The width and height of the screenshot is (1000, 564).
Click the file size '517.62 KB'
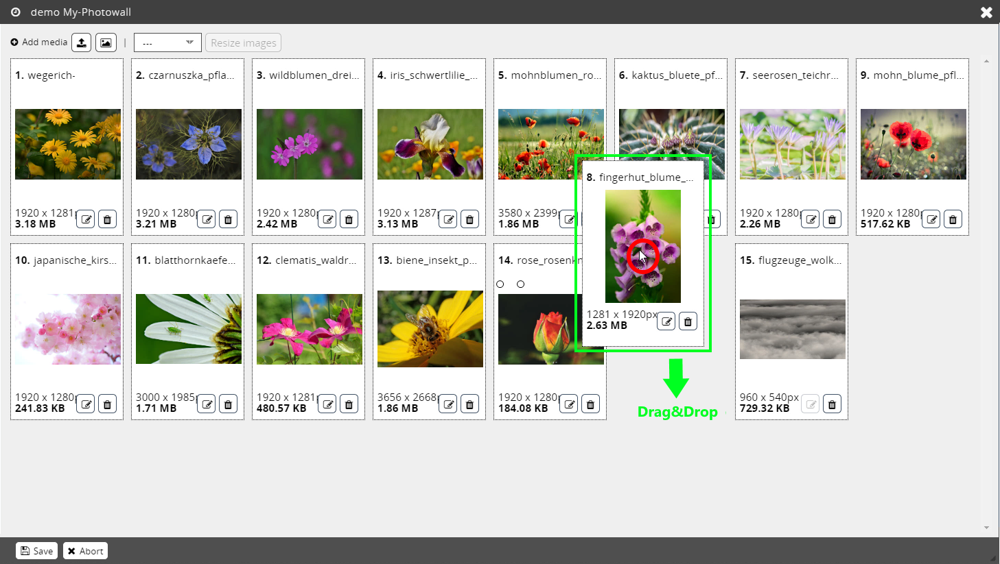(x=885, y=224)
